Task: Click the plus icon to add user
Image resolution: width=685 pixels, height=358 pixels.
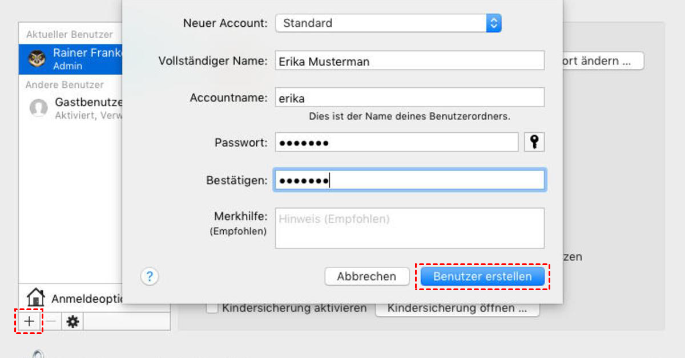Action: [x=29, y=322]
